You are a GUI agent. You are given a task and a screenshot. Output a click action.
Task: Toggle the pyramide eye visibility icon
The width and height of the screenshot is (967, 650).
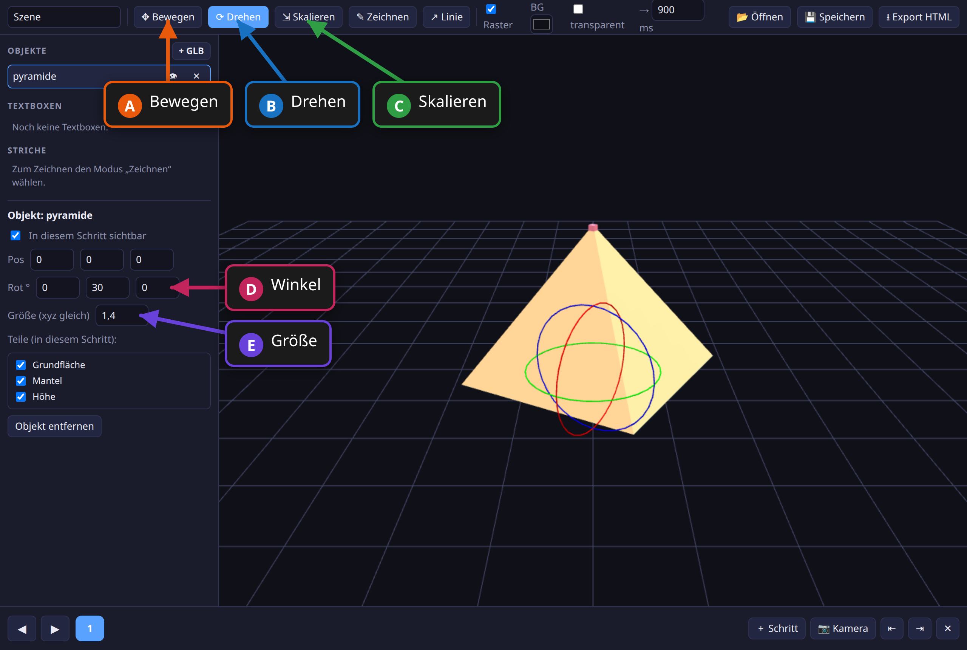[173, 76]
